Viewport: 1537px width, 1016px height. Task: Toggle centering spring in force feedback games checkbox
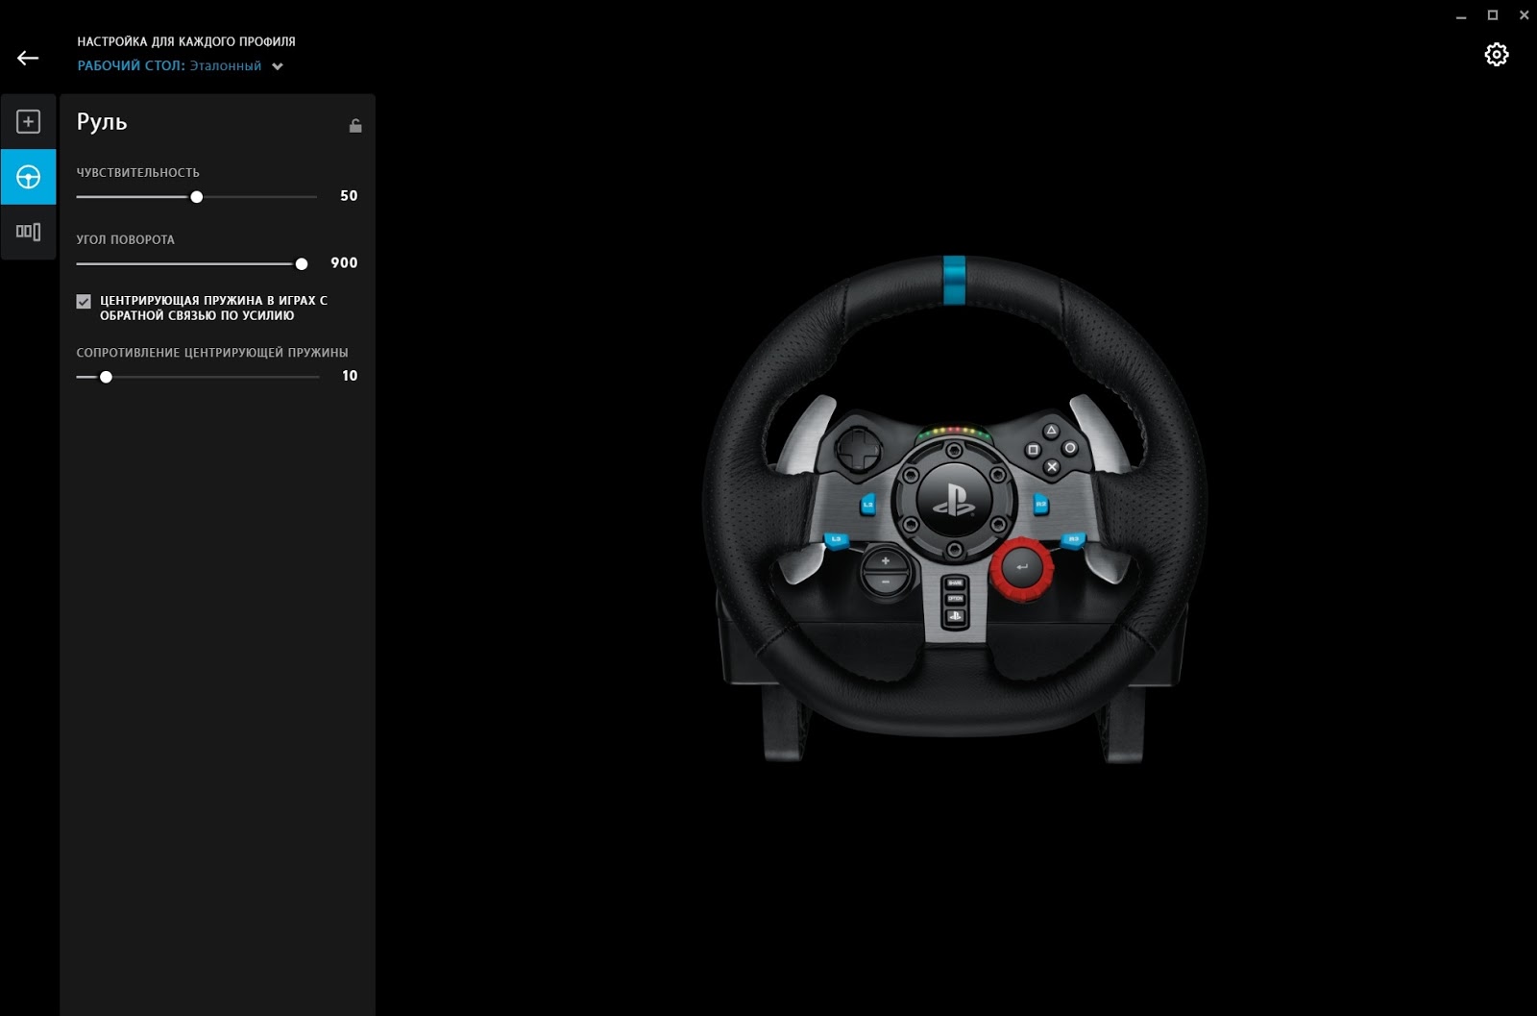pos(84,301)
